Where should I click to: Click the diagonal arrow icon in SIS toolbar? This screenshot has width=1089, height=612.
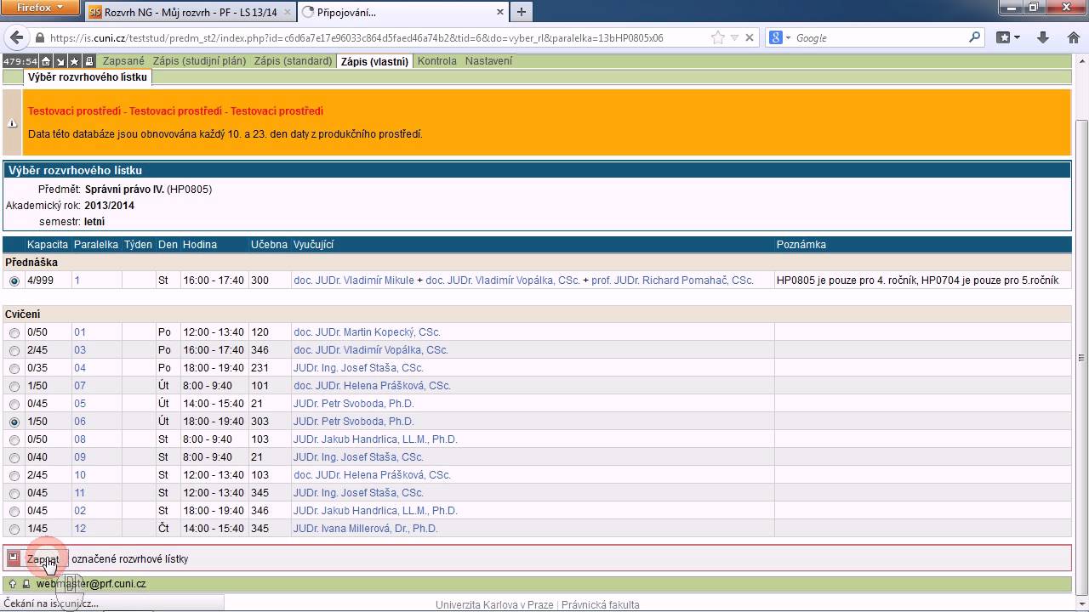click(60, 61)
